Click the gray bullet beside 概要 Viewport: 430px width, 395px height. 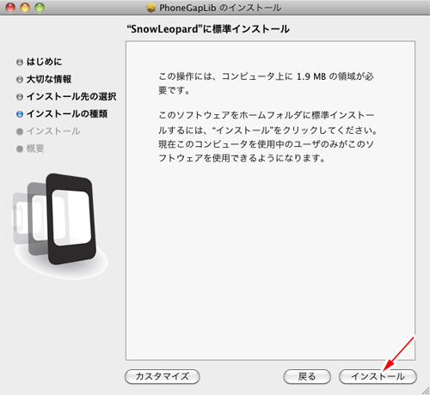pos(20,149)
